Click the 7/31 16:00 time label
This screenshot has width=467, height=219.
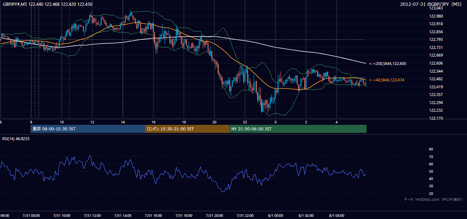pyautogui.click(x=153, y=216)
